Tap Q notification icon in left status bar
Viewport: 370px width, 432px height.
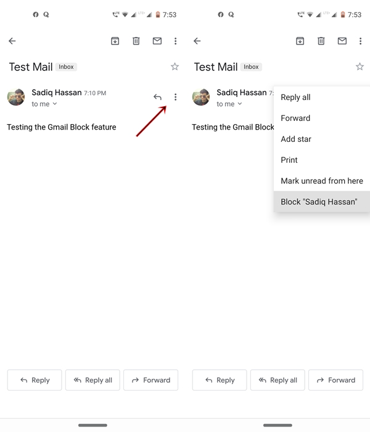coord(46,14)
